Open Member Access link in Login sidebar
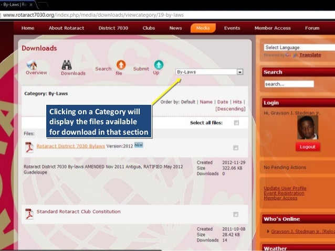This screenshot has height=251, width=335. 280,198
